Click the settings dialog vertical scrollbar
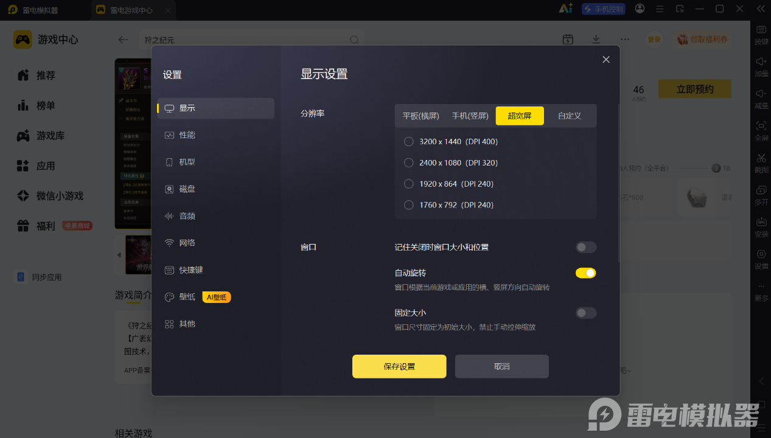The width and height of the screenshot is (771, 438). 618,182
